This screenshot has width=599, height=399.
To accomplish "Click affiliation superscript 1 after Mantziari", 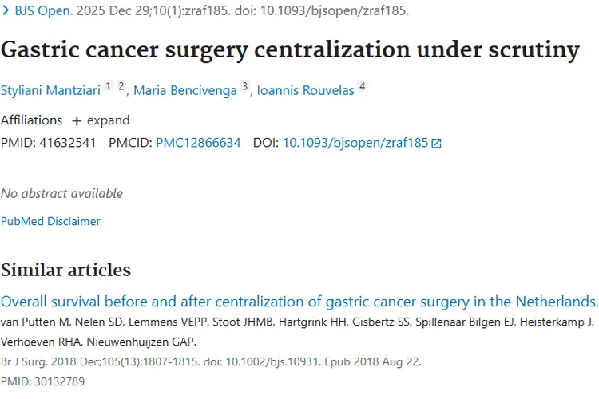I will (108, 86).
